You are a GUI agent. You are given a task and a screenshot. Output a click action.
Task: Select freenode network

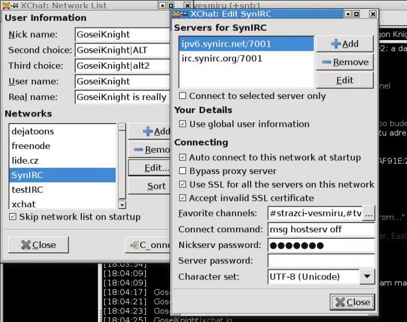click(63, 146)
